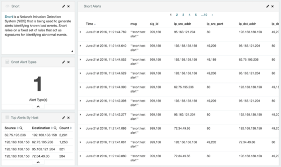Click destination 72.34.49.86 in 11:21:41.061 row
The height and width of the screenshot is (167, 281).
click(247, 142)
